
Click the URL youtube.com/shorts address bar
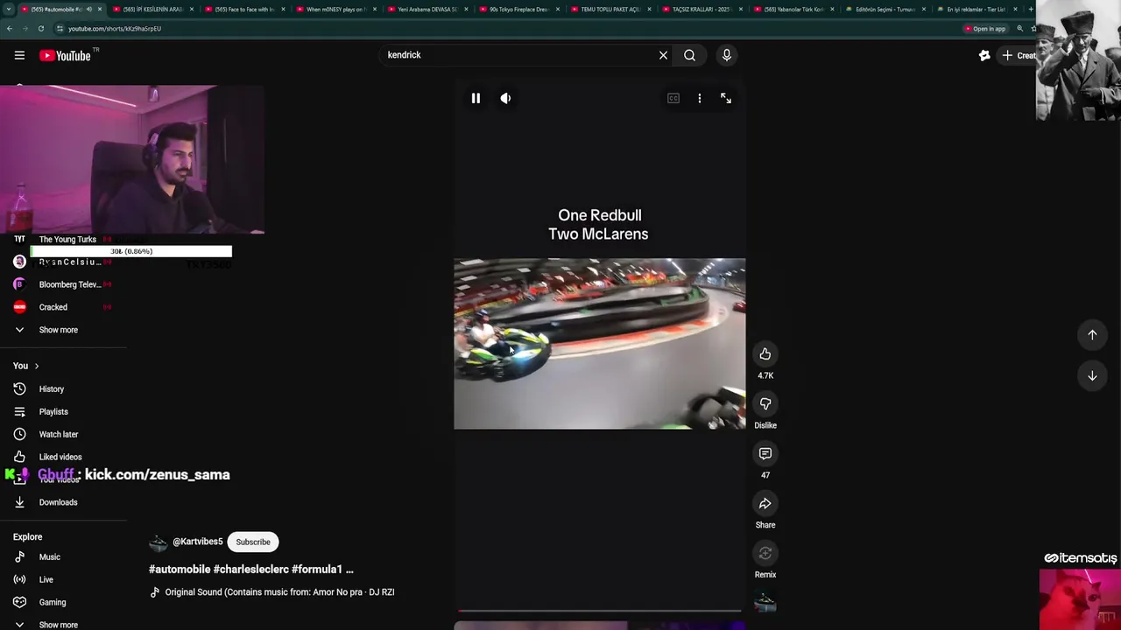tap(115, 28)
